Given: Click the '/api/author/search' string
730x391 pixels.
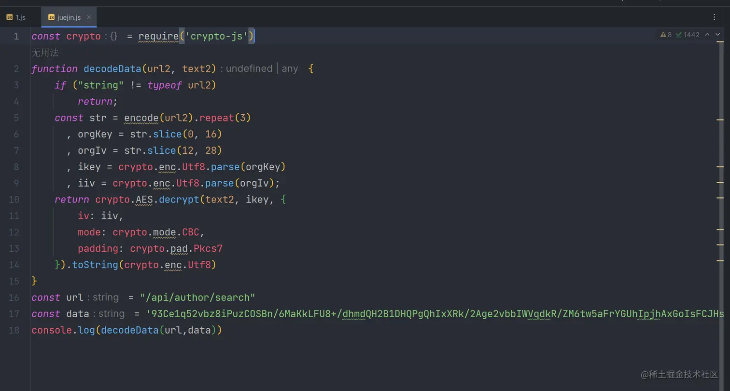Looking at the screenshot, I should [x=197, y=298].
